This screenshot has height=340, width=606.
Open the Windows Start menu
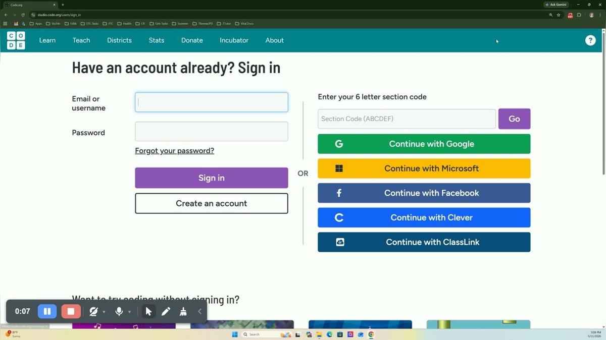click(x=235, y=334)
